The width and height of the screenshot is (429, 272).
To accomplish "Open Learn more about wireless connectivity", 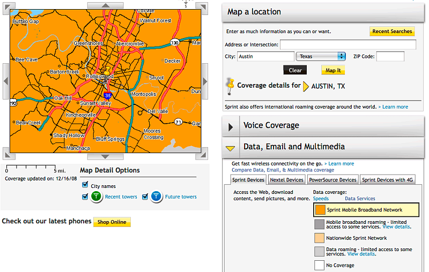I will (341, 164).
